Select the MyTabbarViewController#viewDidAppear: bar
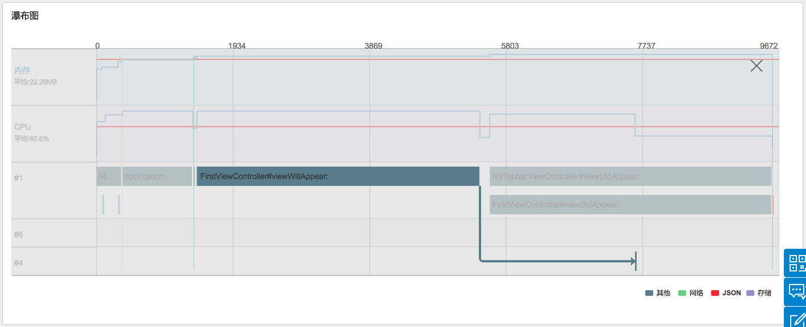The height and width of the screenshot is (327, 806). [x=630, y=176]
